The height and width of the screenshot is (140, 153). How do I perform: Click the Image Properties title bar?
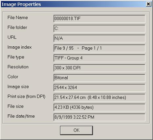click(x=73, y=4)
